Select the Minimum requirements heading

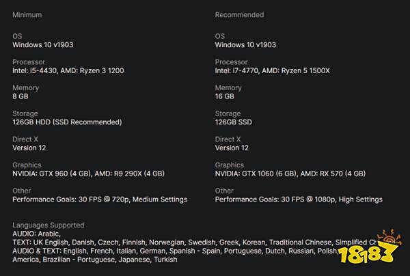coord(27,15)
